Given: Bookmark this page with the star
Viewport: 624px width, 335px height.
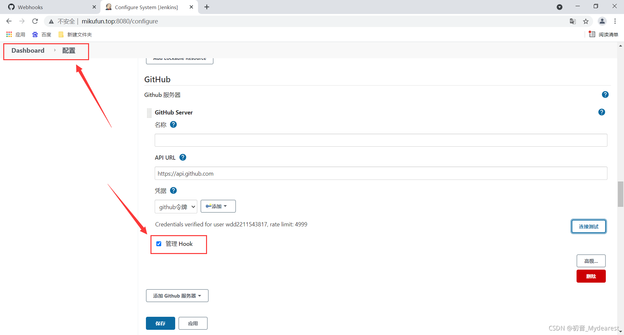Looking at the screenshot, I should 586,21.
